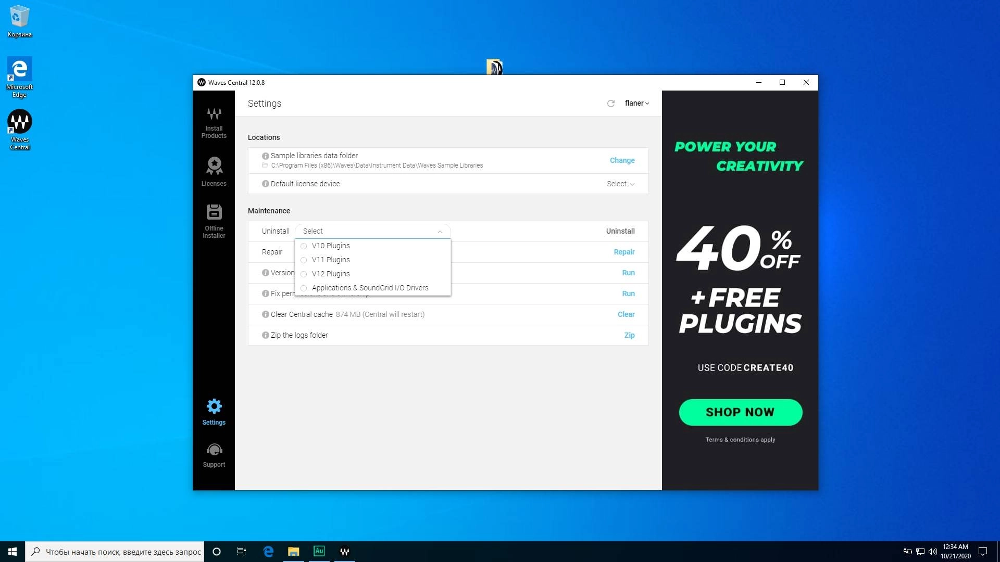1000x562 pixels.
Task: Click the SHOP NOW ad button
Action: click(740, 412)
